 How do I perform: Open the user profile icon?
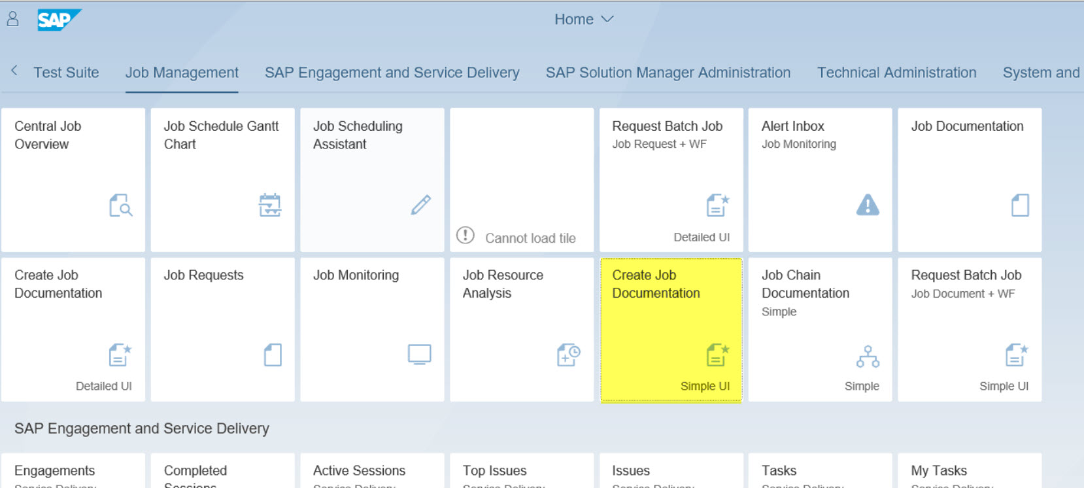tap(12, 19)
